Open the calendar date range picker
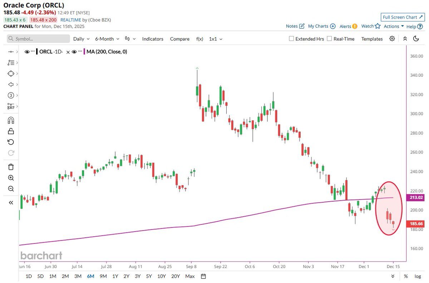The height and width of the screenshot is (283, 429). tap(203, 276)
